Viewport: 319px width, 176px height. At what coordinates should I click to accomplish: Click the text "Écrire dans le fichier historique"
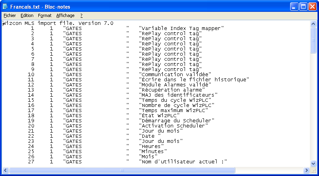point(194,80)
